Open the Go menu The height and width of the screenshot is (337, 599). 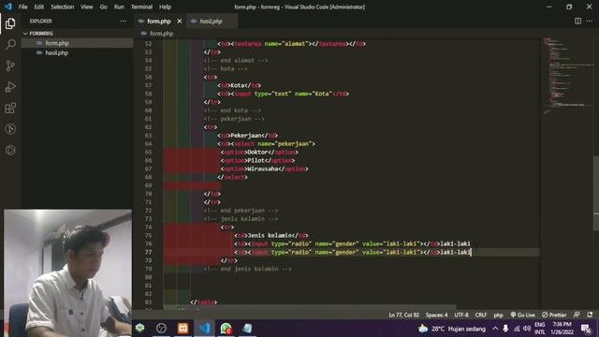click(x=104, y=7)
